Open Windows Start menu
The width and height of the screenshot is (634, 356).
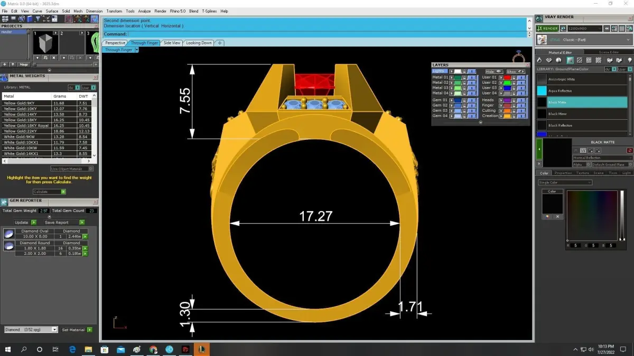pos(8,349)
